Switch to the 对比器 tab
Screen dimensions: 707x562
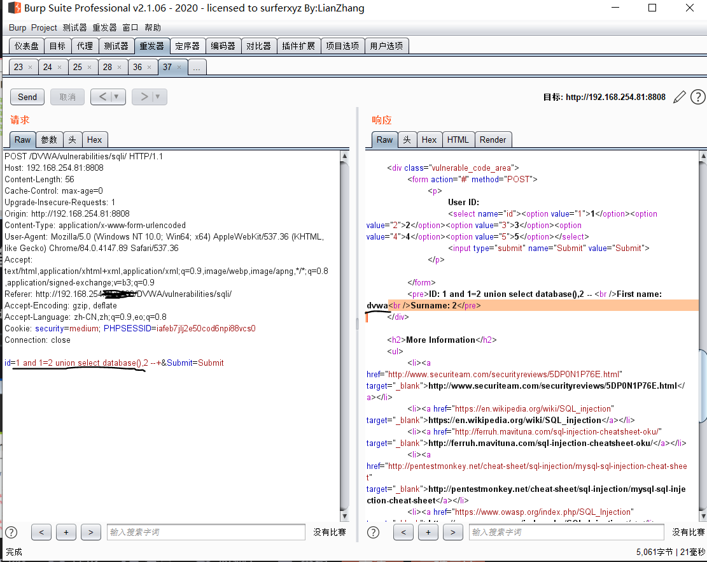(x=259, y=46)
